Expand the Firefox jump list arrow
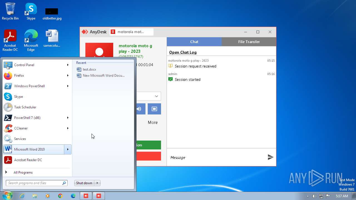Image resolution: width=356 pixels, height=200 pixels. (x=68, y=76)
